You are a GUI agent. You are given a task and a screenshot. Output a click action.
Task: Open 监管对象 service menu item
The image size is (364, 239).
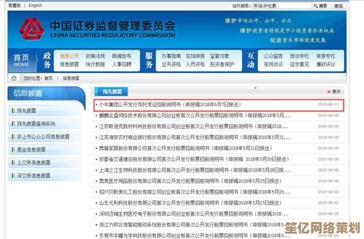click(x=220, y=56)
